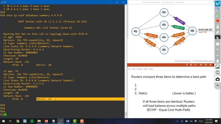Click 'ECMP - Equal Cost Multi-Path' text
221x124 pixels.
(x=169, y=110)
